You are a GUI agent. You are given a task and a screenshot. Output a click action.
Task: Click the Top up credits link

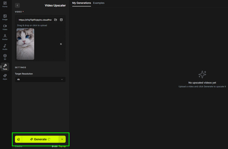click(62, 146)
